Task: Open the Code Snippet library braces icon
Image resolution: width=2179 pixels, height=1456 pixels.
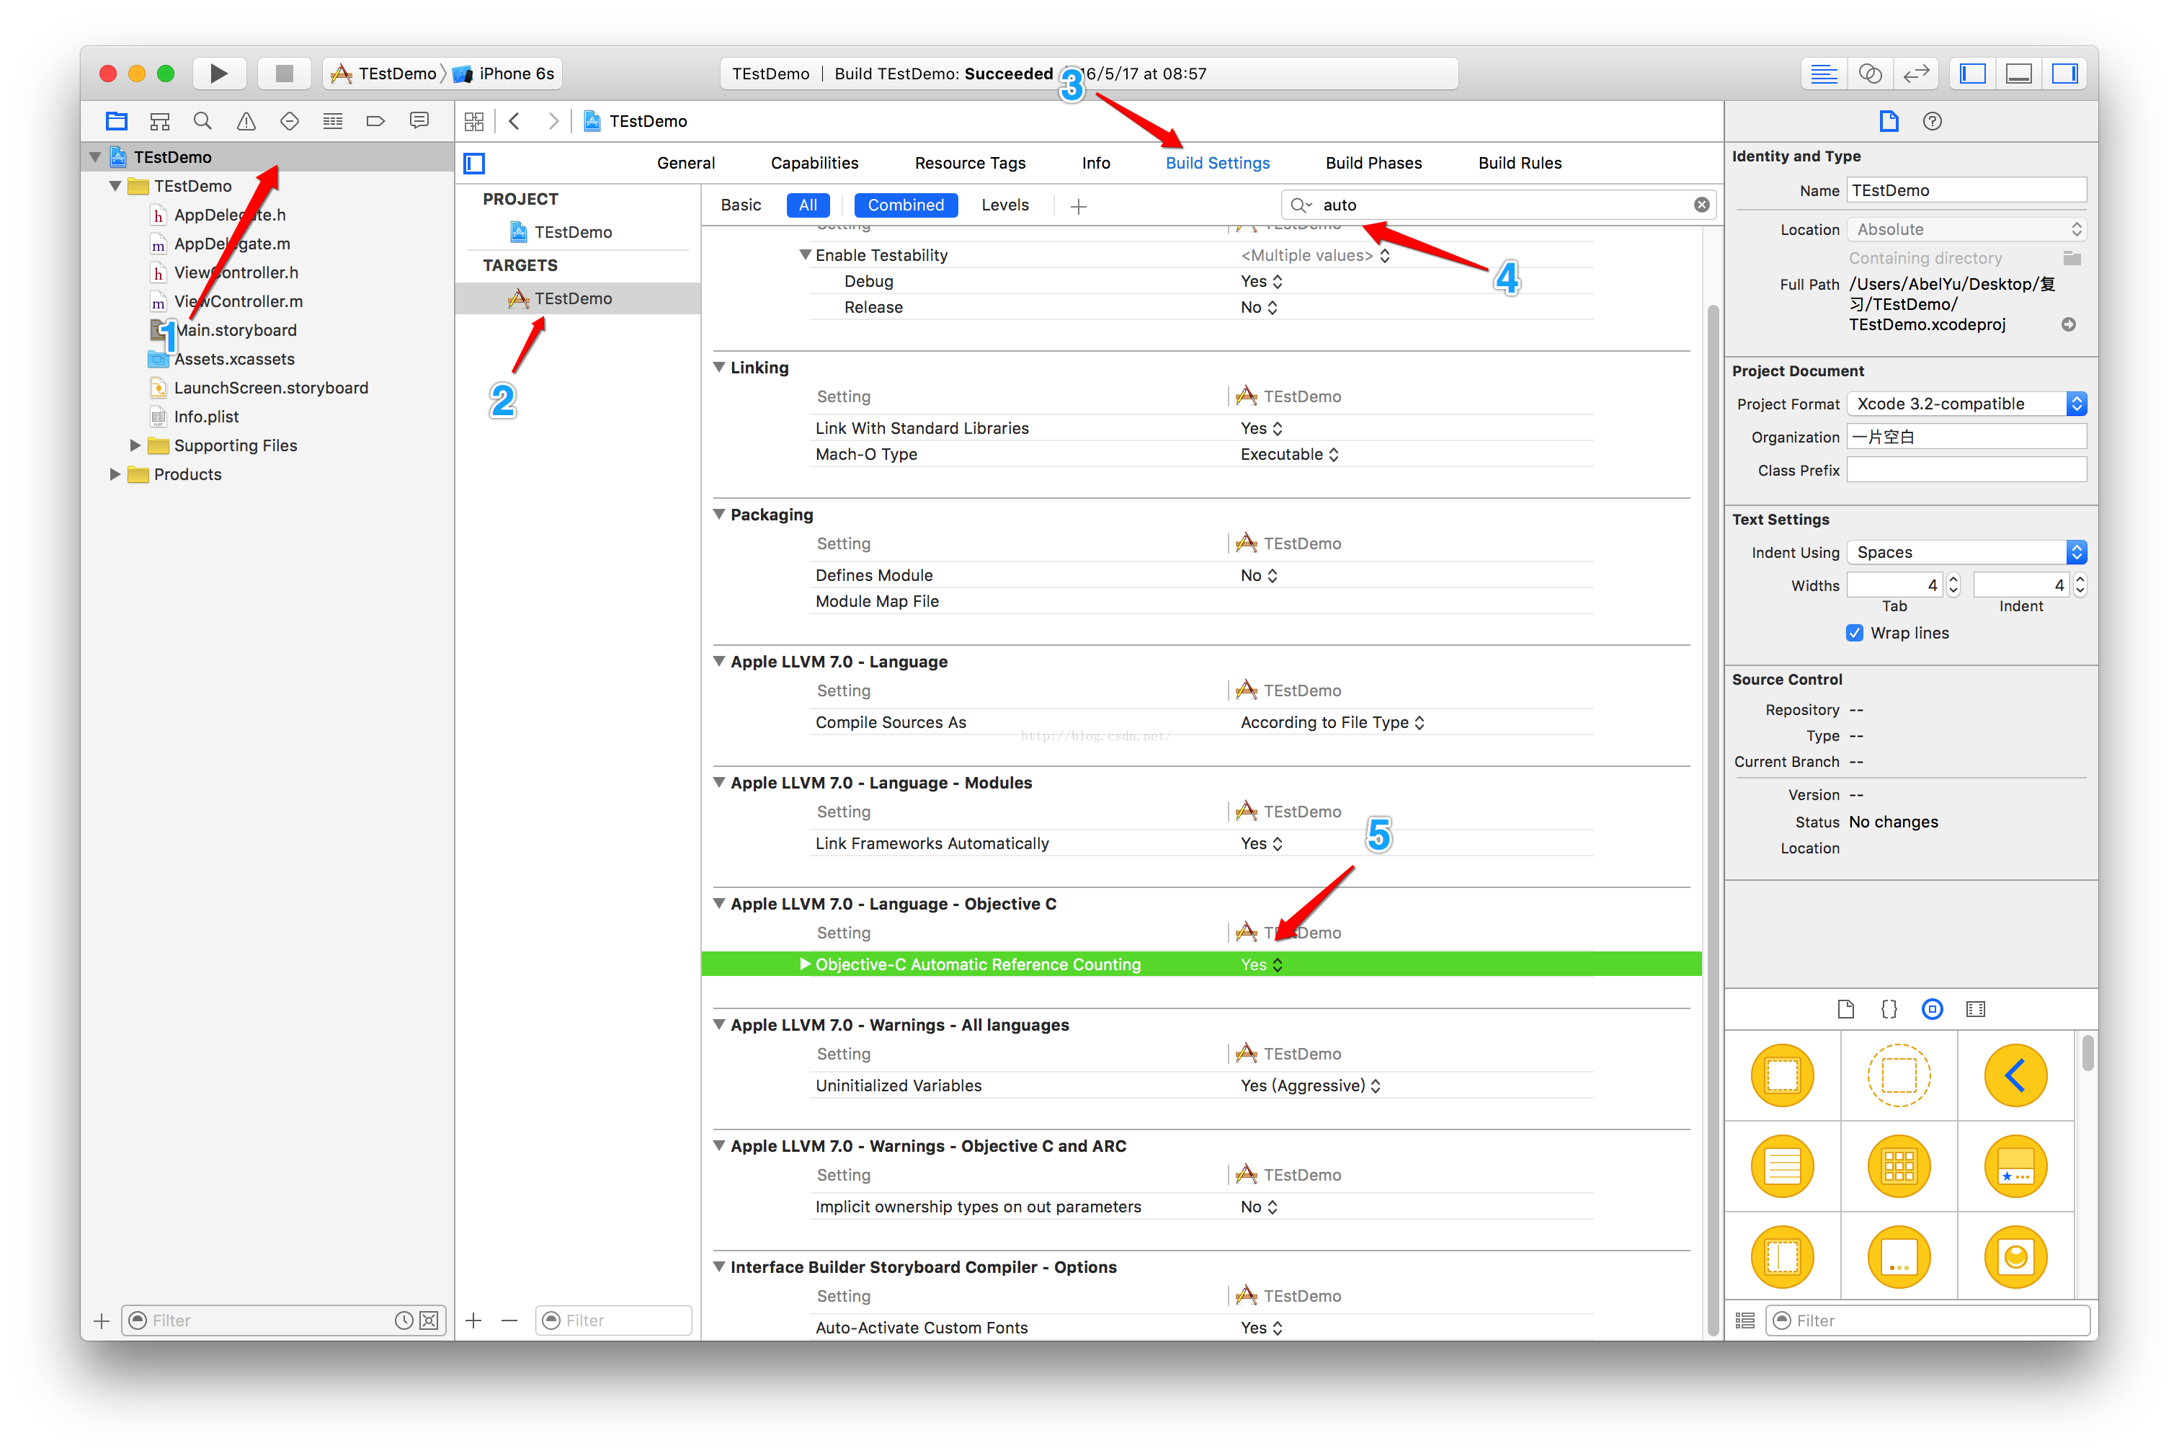Action: 1889,1008
